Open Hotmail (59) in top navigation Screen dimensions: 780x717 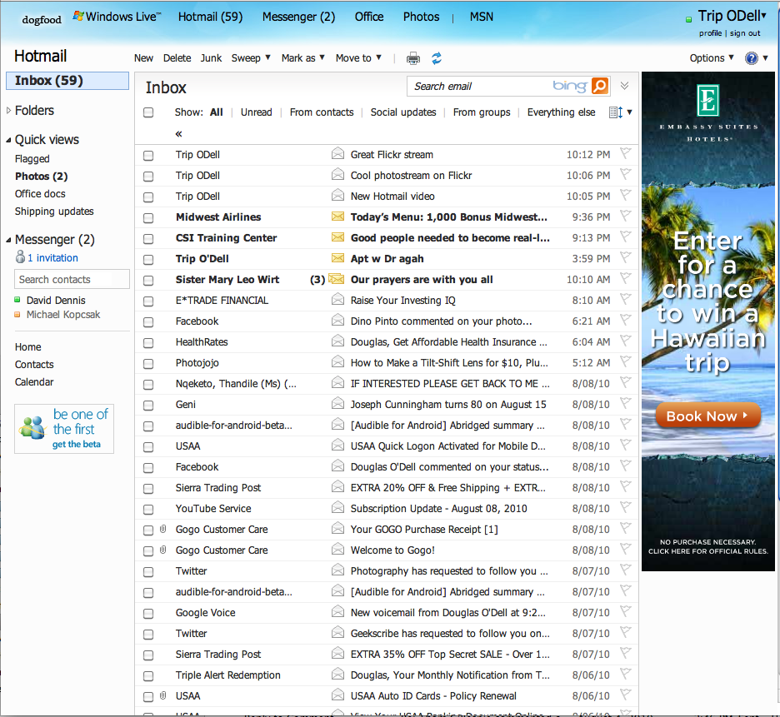211,17
